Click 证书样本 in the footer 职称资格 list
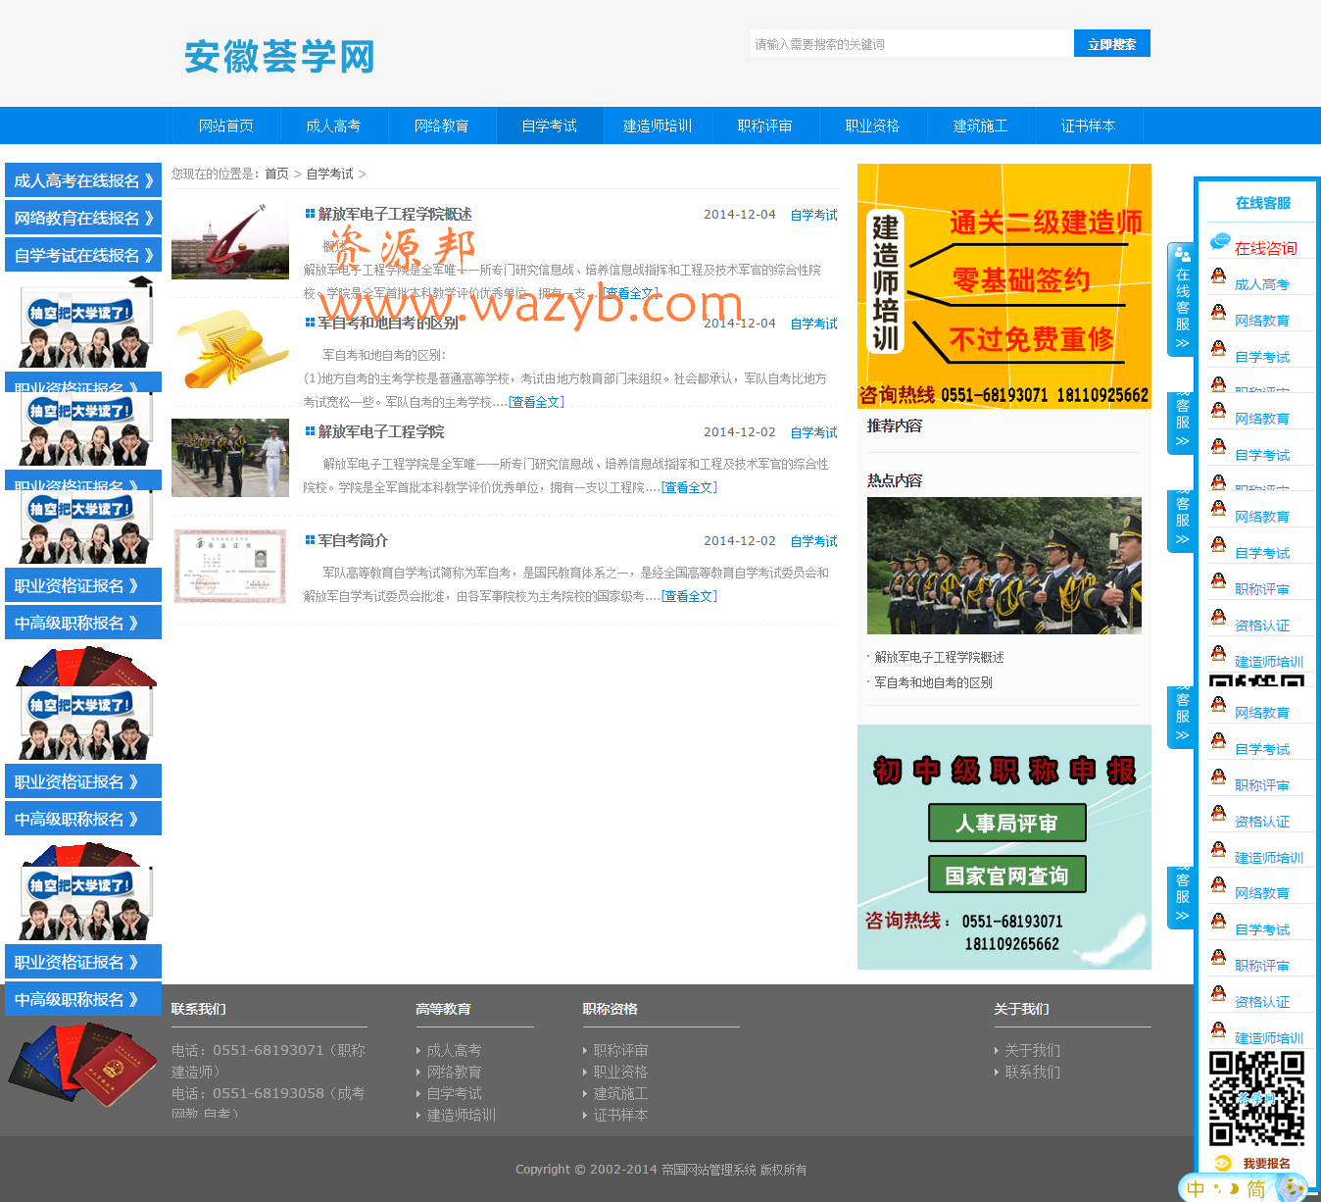 click(620, 1115)
